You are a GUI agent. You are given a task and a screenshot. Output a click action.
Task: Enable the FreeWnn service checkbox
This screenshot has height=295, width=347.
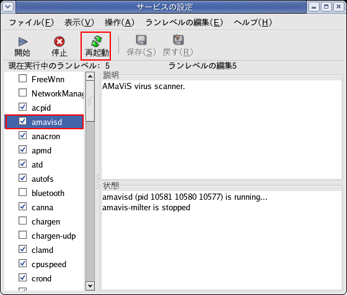coord(22,79)
